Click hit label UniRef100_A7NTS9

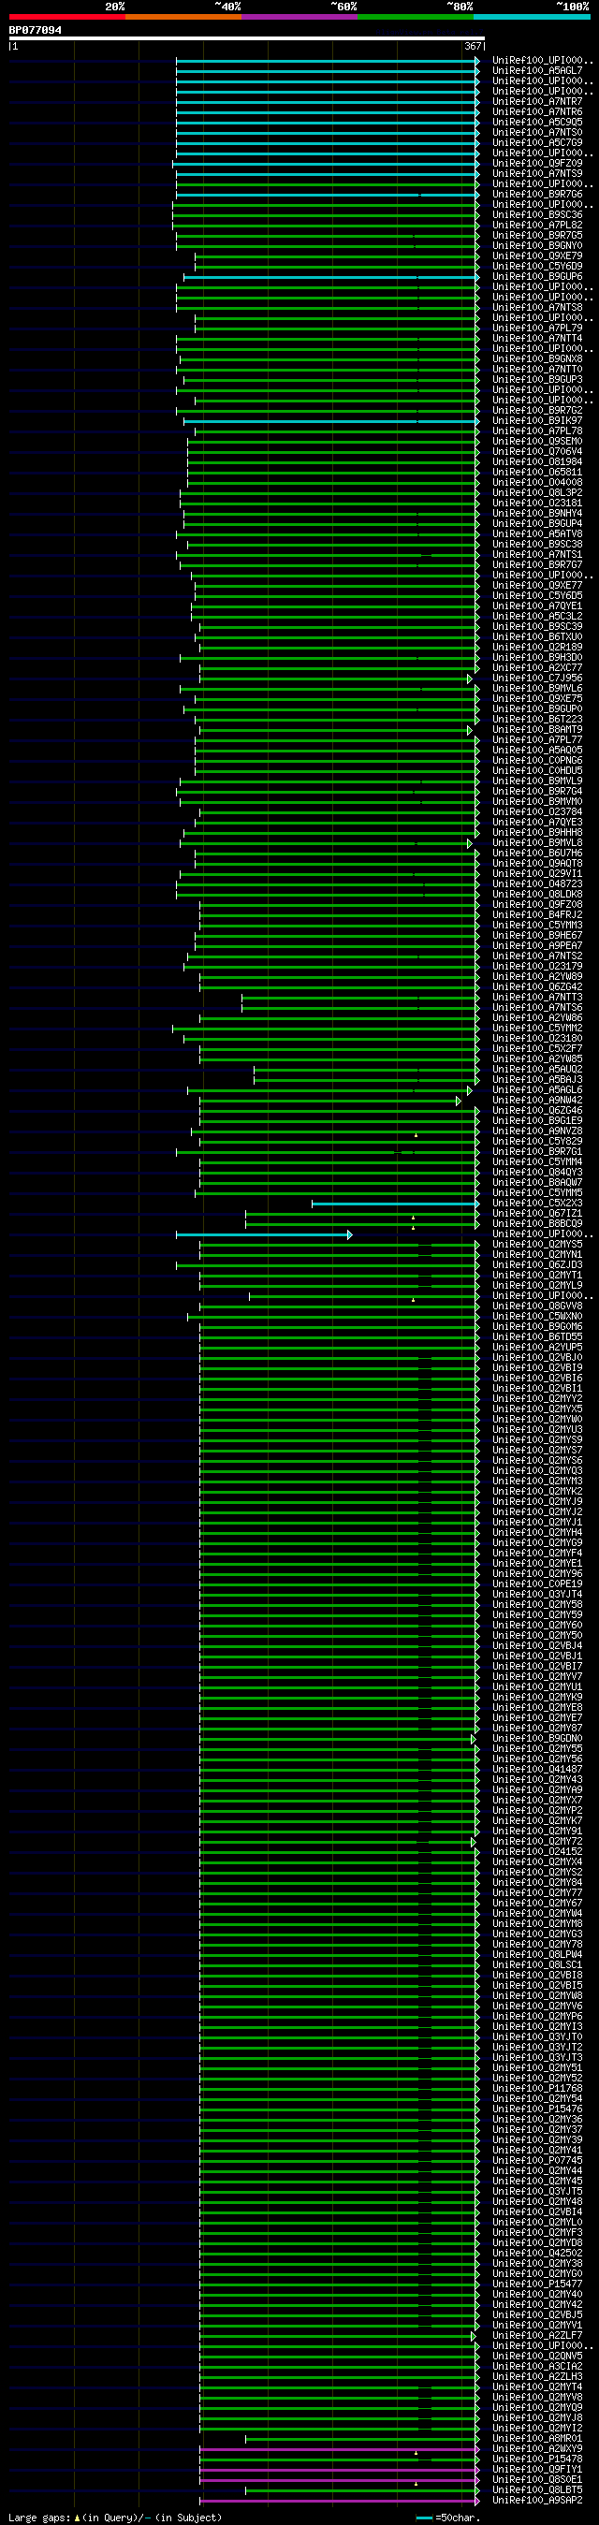[537, 173]
